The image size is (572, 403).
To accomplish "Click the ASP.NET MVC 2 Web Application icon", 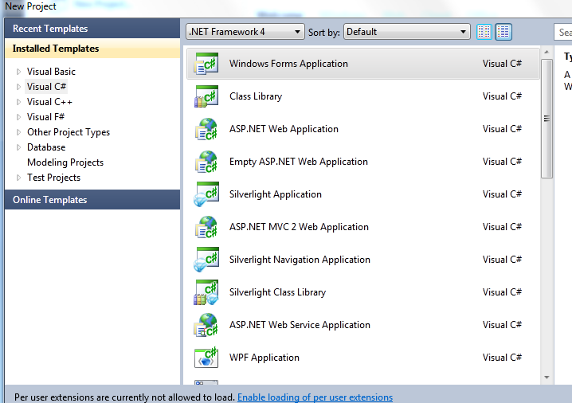I will point(206,227).
